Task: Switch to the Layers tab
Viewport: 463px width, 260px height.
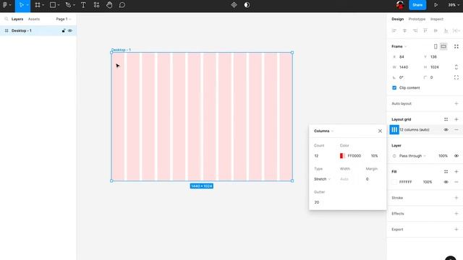Action: click(x=17, y=19)
